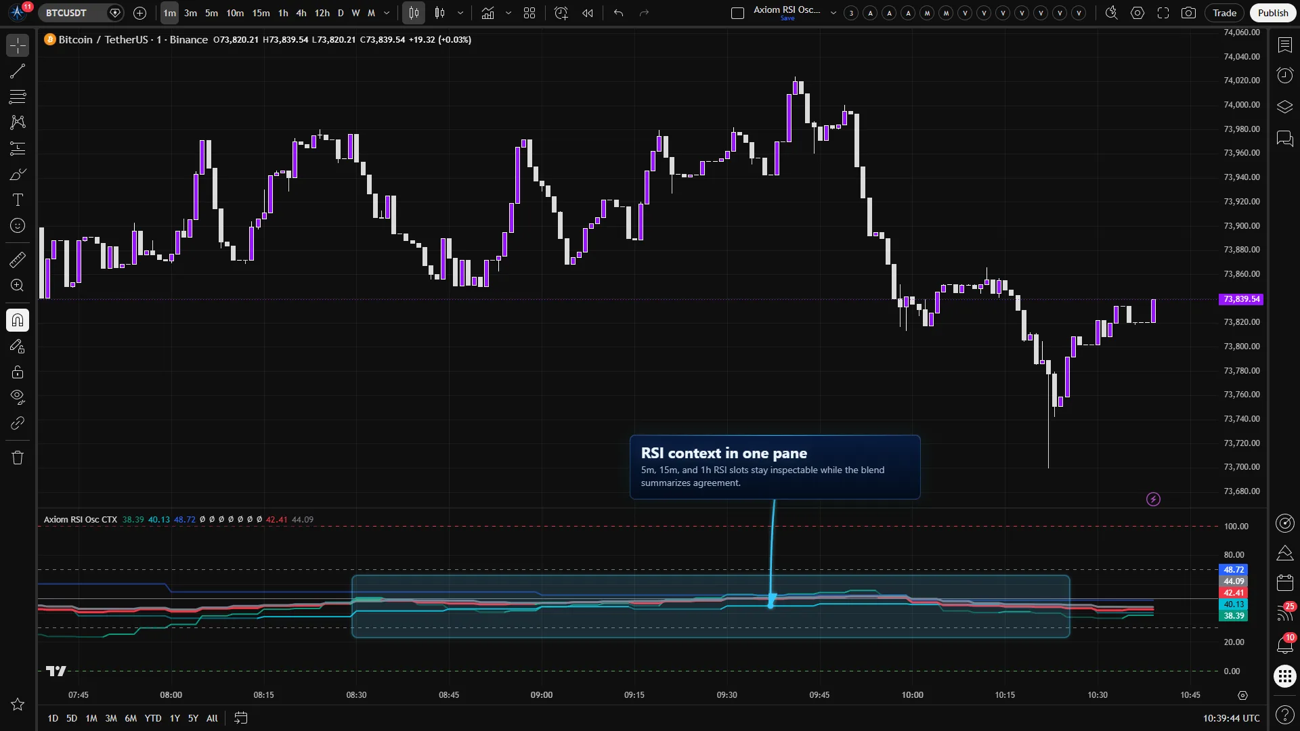Remove drawings with the trash icon
The height and width of the screenshot is (731, 1300).
click(18, 458)
